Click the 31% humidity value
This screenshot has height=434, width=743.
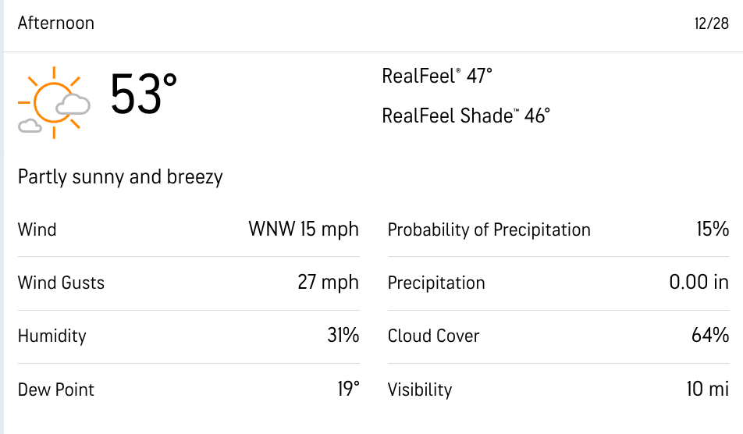(x=343, y=336)
